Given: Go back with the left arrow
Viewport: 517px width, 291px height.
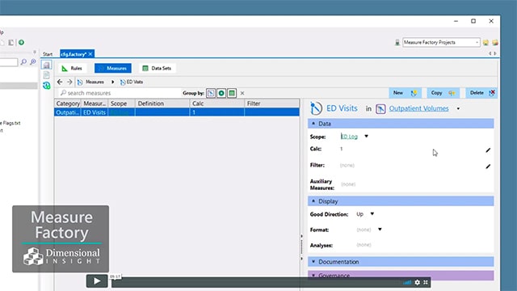Looking at the screenshot, I should click(59, 82).
